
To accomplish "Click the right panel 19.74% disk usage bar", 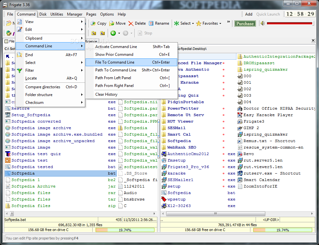I will tap(283, 230).
